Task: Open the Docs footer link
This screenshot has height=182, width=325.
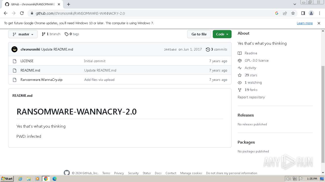Action: point(158,173)
